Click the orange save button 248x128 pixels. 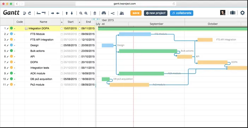(x=136, y=13)
